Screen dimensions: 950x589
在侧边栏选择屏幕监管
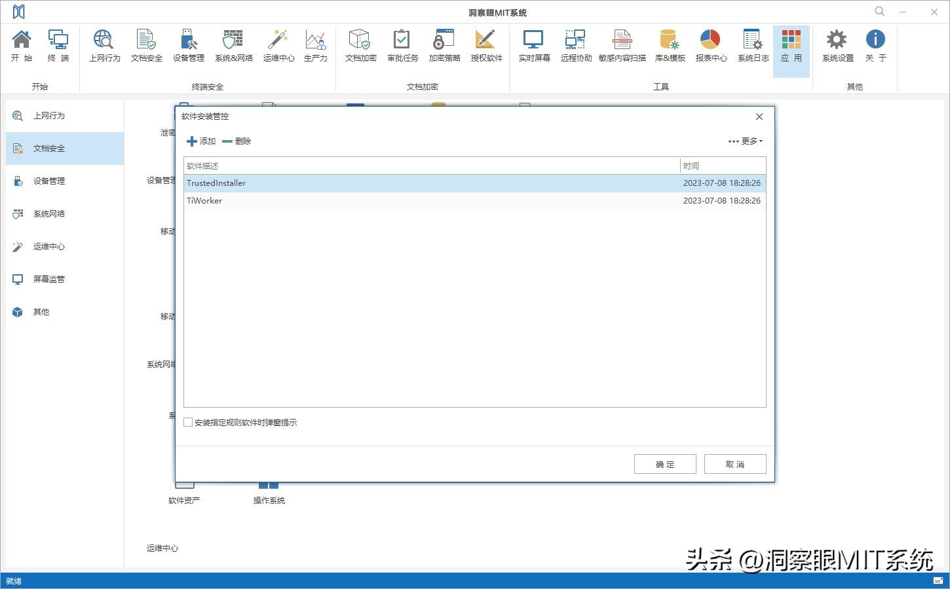click(x=48, y=279)
